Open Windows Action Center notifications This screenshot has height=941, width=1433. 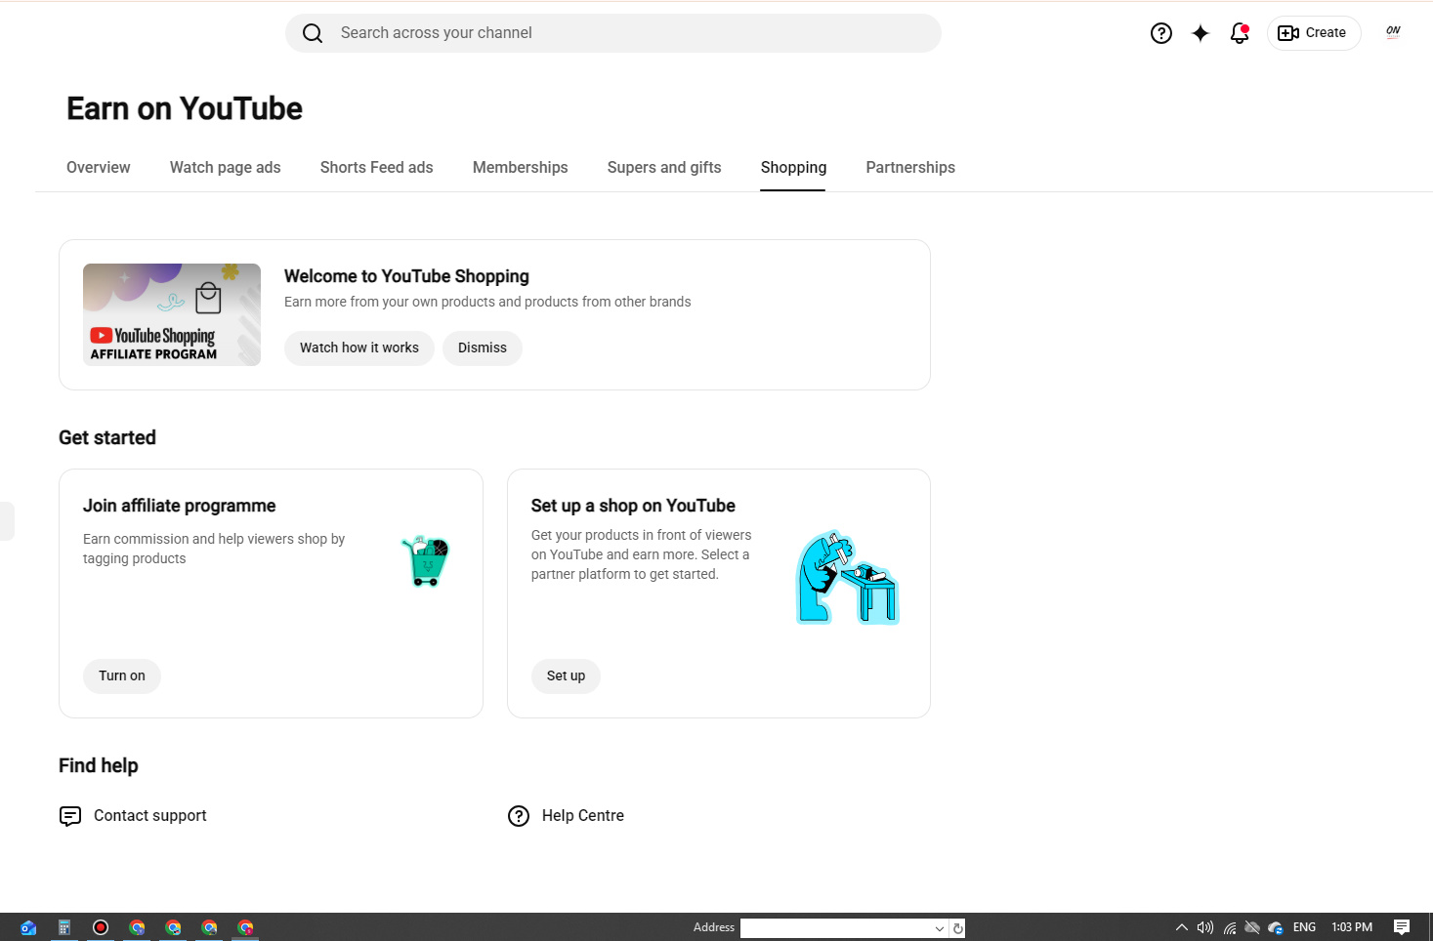1402,927
